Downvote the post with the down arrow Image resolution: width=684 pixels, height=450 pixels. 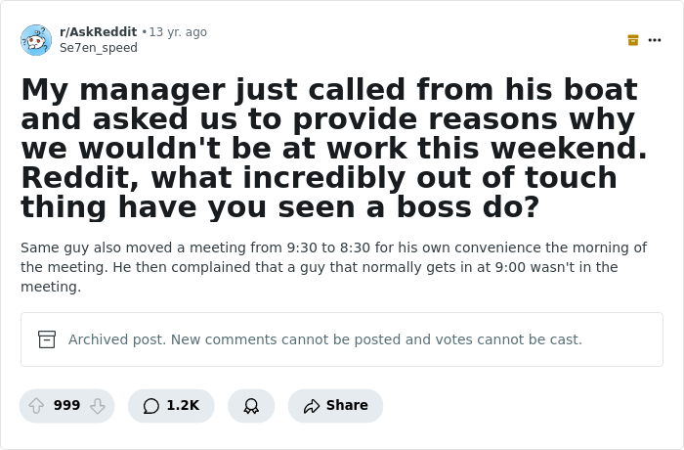click(x=97, y=405)
